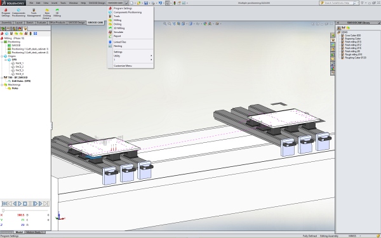Switch to SWOOD Design ribbon tab

tap(77, 23)
